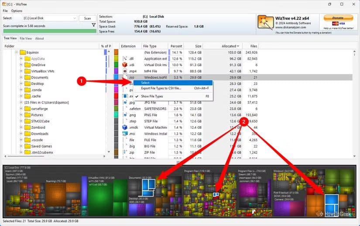Switch to the About tab
This screenshot has height=226, width=360.
(x=39, y=38)
